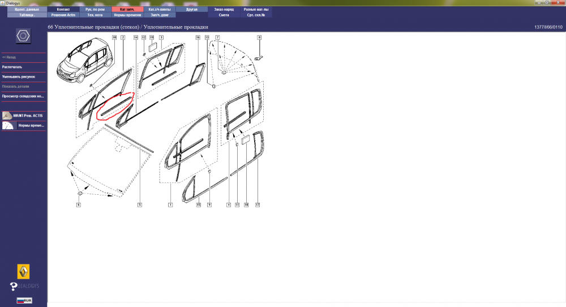The width and height of the screenshot is (566, 307).
Task: Select part callout number 14 in diagram
Action: [136, 37]
